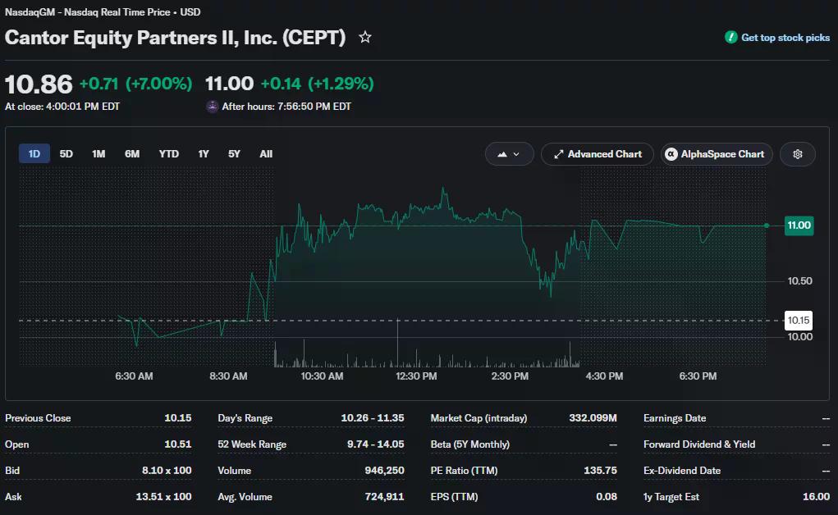
Task: Click the Ex-Dividend Date label
Action: [682, 470]
